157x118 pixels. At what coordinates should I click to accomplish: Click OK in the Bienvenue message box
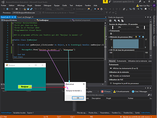point(78,98)
